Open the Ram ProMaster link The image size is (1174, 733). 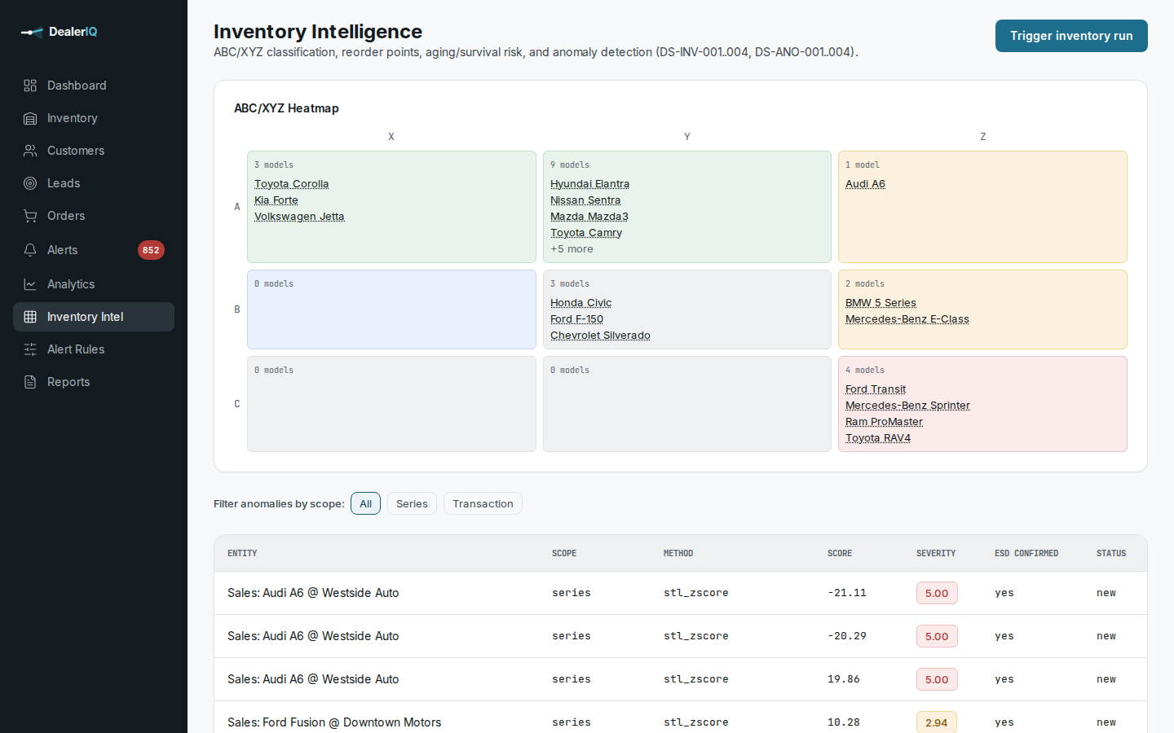coord(884,422)
